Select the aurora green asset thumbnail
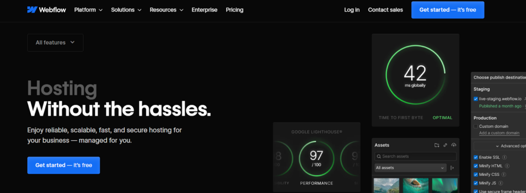This screenshot has height=193, width=526. point(444,185)
